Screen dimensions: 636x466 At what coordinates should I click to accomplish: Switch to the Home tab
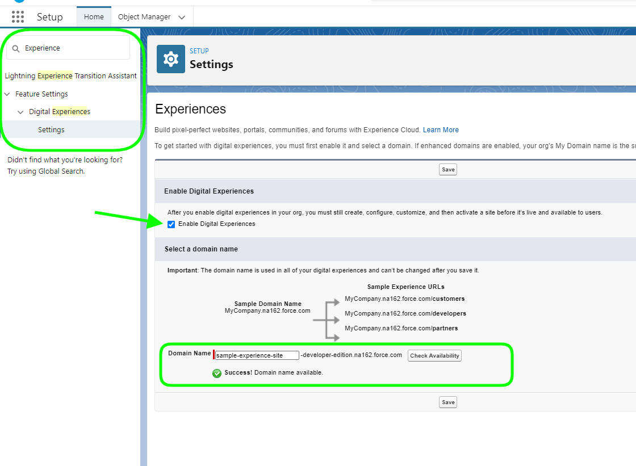(x=93, y=16)
